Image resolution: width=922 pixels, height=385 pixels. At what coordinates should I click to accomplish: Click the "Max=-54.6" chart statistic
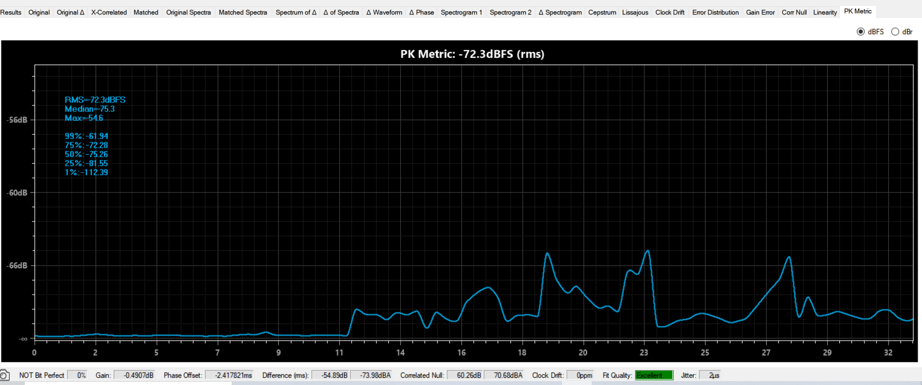(x=84, y=118)
